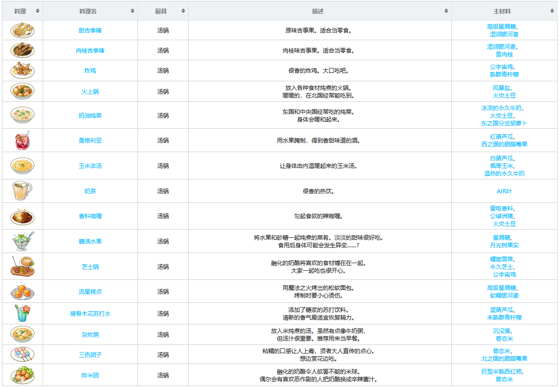
Task: Click the 香料咖喱 curry image
Action: 23,216
